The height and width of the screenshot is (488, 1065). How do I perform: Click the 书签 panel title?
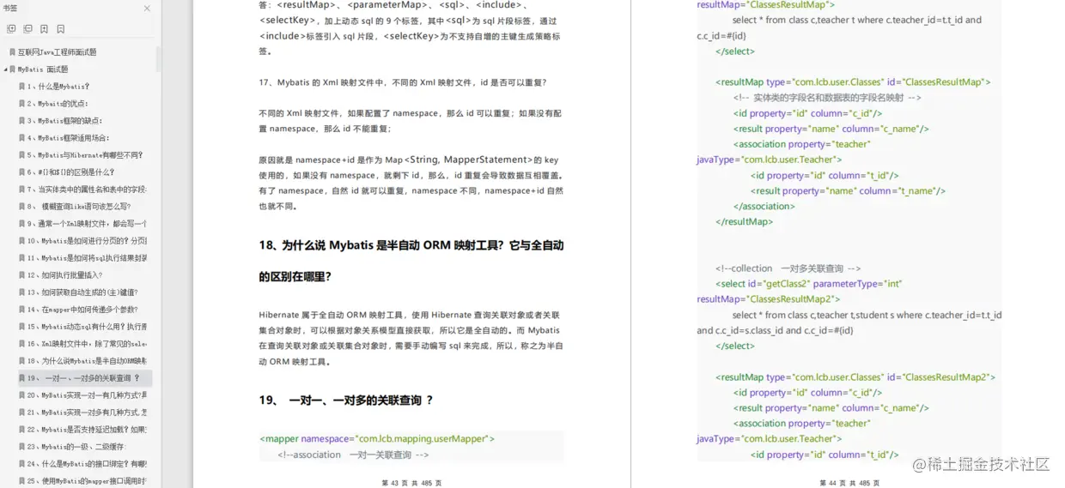pyautogui.click(x=10, y=9)
